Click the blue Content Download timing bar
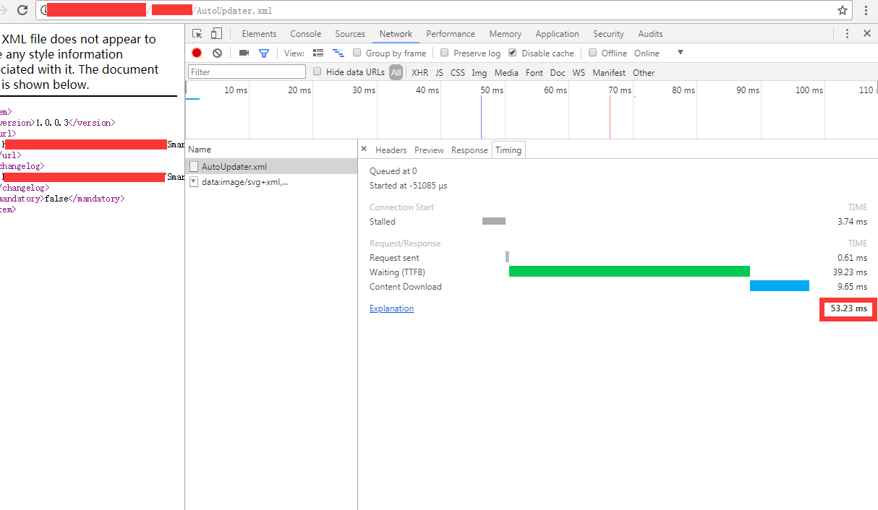The width and height of the screenshot is (878, 510). coord(780,286)
